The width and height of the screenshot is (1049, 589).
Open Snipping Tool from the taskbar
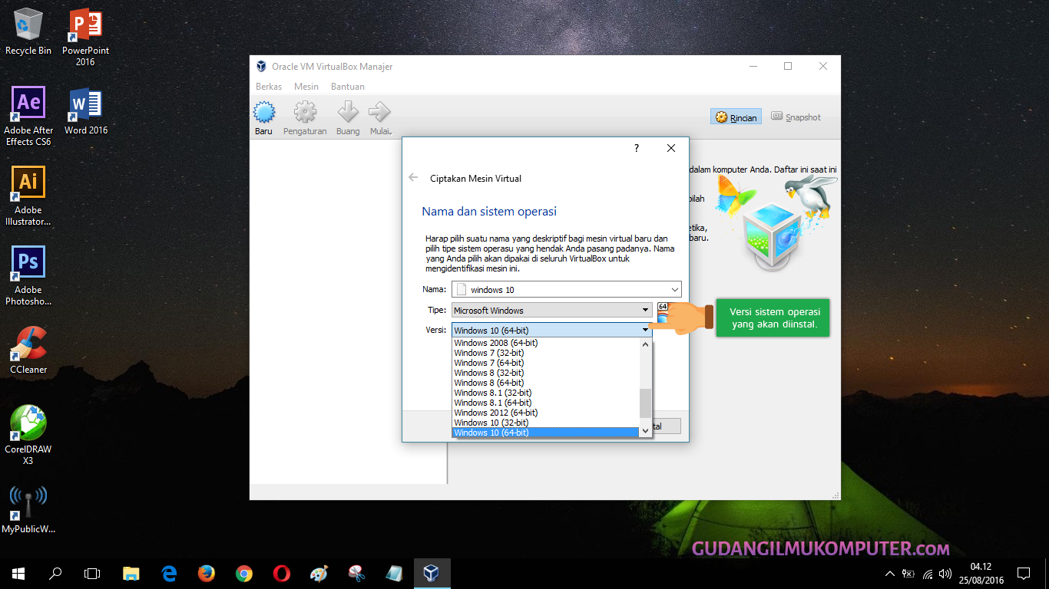(356, 573)
